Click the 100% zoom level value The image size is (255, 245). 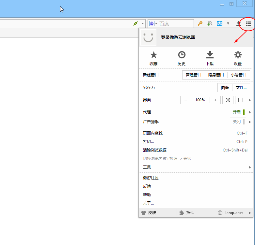tap(200, 100)
